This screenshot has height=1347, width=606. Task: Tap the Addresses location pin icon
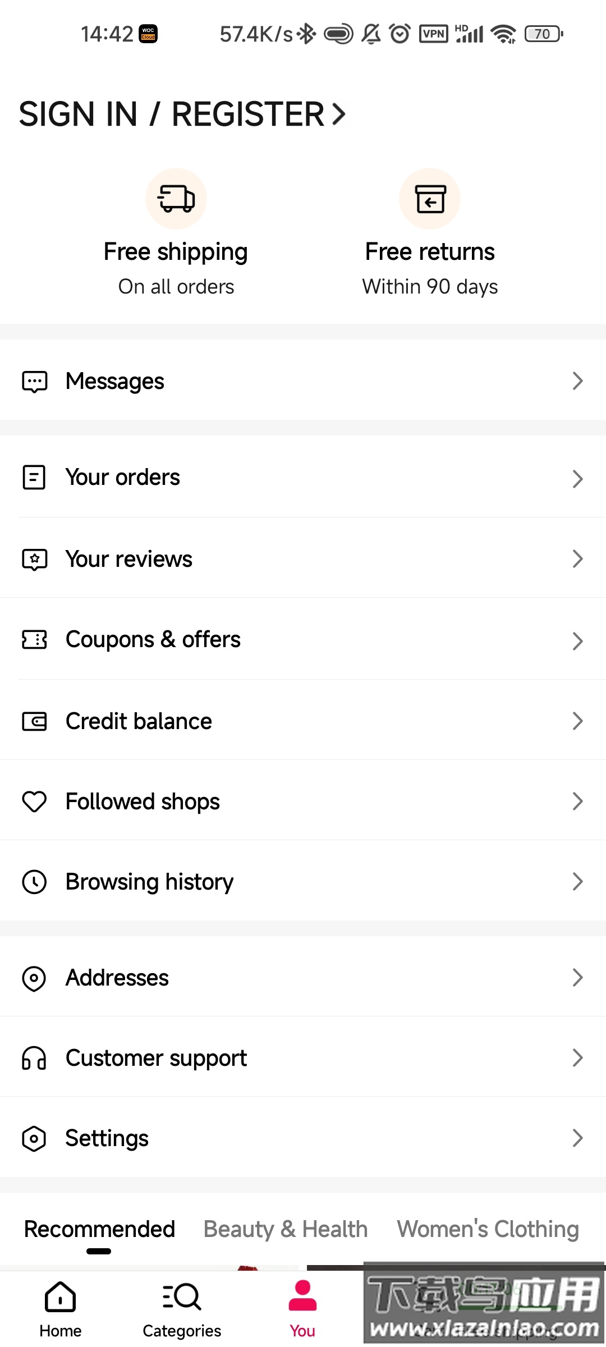point(34,978)
